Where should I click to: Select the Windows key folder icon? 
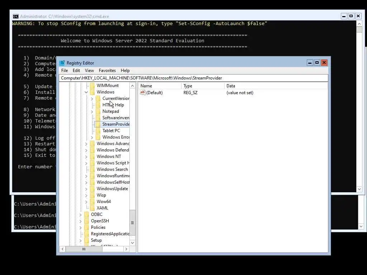click(x=92, y=92)
